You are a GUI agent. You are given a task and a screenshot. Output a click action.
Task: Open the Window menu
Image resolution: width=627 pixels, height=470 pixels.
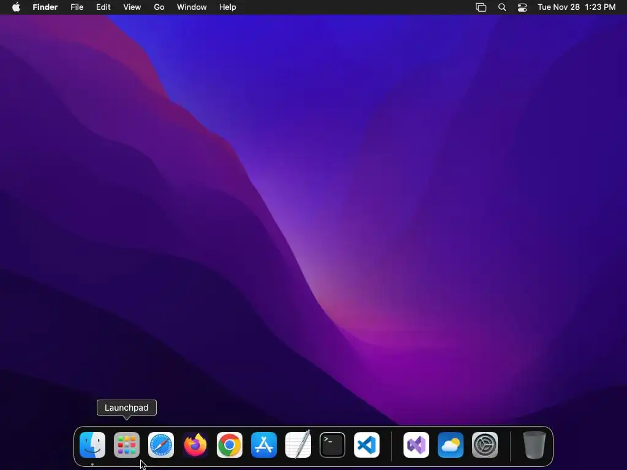[x=192, y=7]
